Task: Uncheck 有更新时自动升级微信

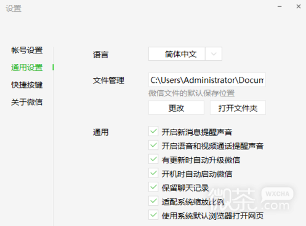Action: (153, 159)
